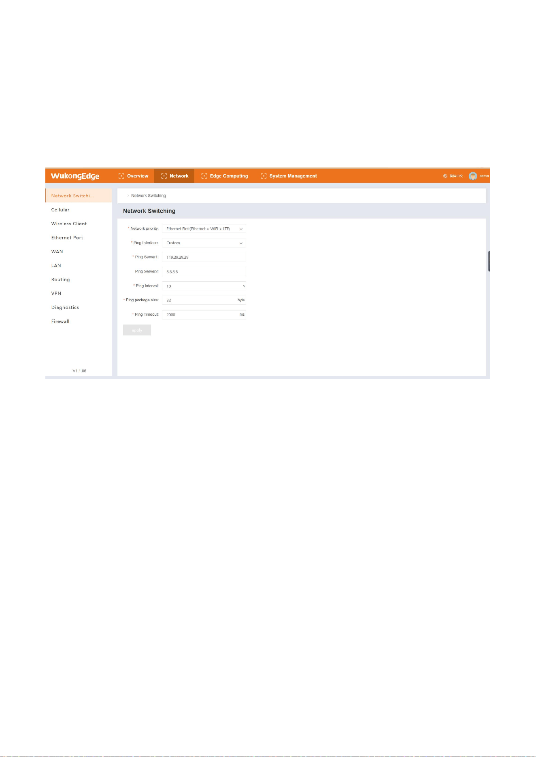Click the WukongEdge logo
The height and width of the screenshot is (757, 536).
75,176
